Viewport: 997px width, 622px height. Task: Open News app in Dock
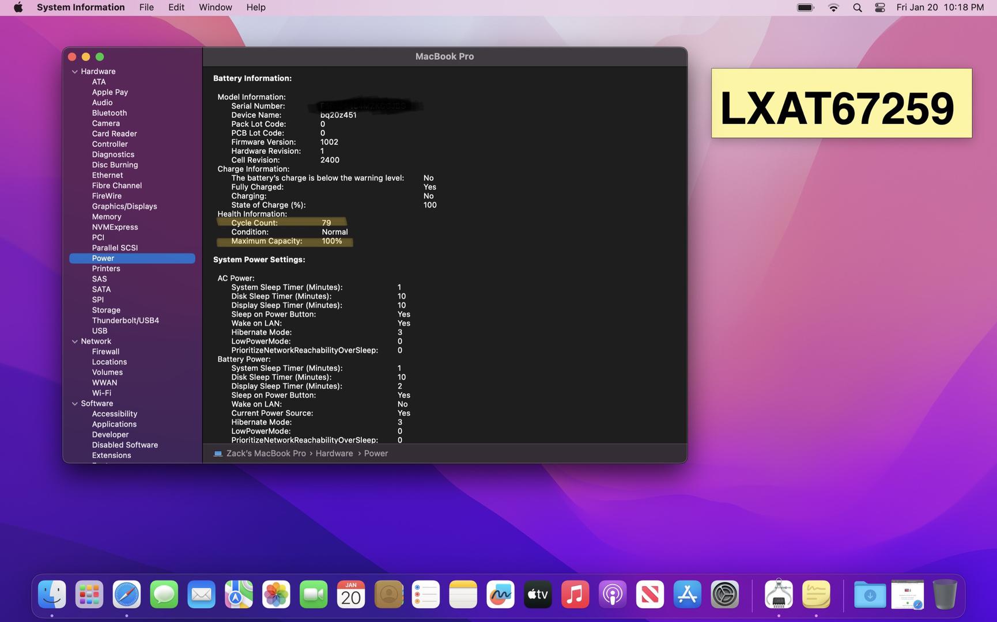650,594
